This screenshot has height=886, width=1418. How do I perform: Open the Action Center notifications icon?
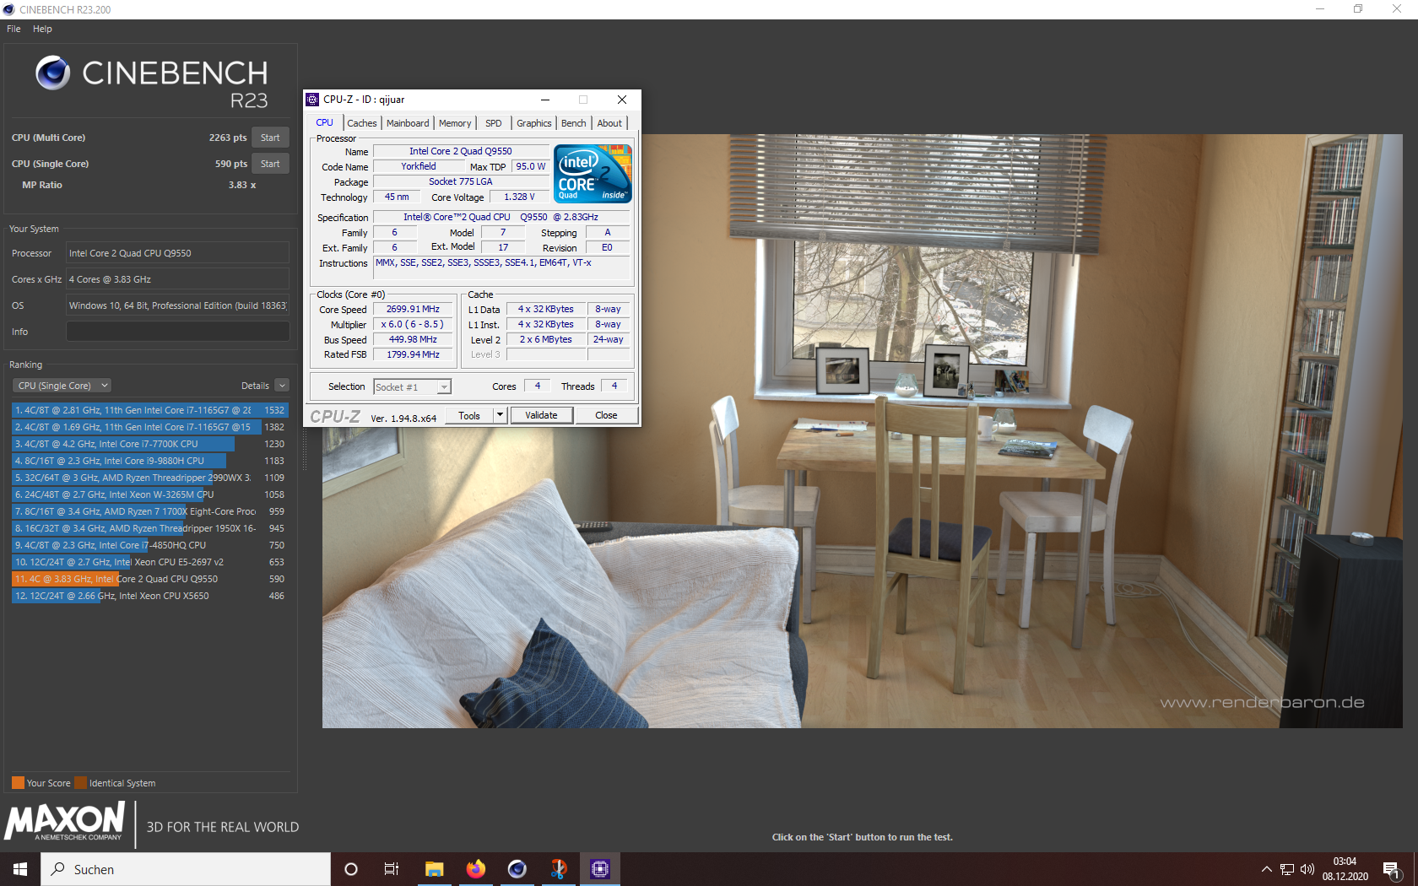(1392, 870)
